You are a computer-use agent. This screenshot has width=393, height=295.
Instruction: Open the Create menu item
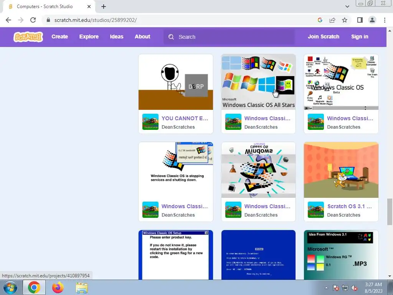(59, 36)
